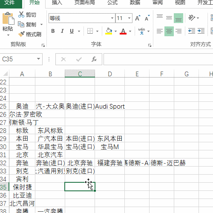The image size is (213, 213).
Task: Align text left
Action: 160,31
